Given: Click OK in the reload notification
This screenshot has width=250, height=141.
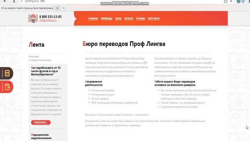Looking at the screenshot, I should tap(57, 8).
